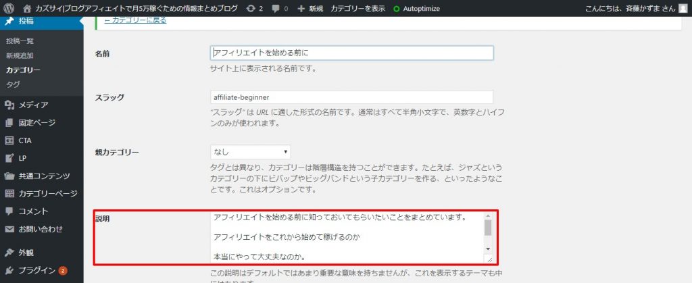Open the 親カテゴリー dropdown showing なし

click(251, 152)
